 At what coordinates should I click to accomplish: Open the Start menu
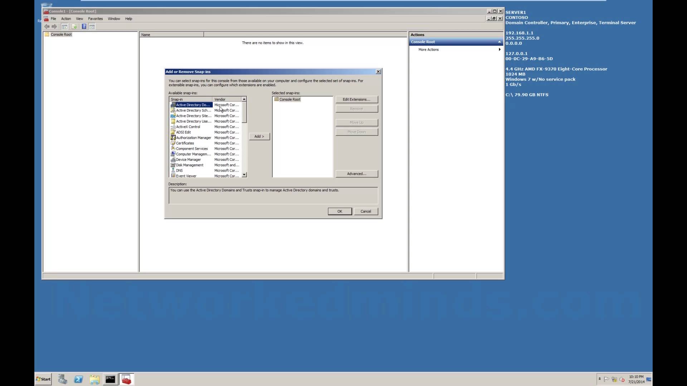point(43,379)
